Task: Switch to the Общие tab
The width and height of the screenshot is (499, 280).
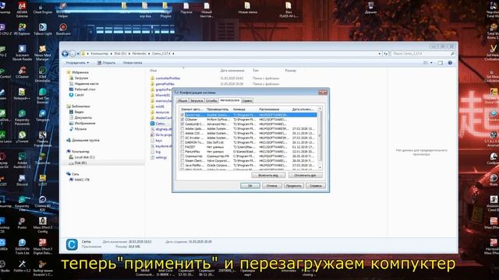Action: [182, 100]
